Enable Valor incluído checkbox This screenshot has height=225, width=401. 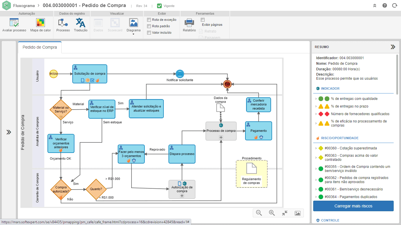point(149,33)
